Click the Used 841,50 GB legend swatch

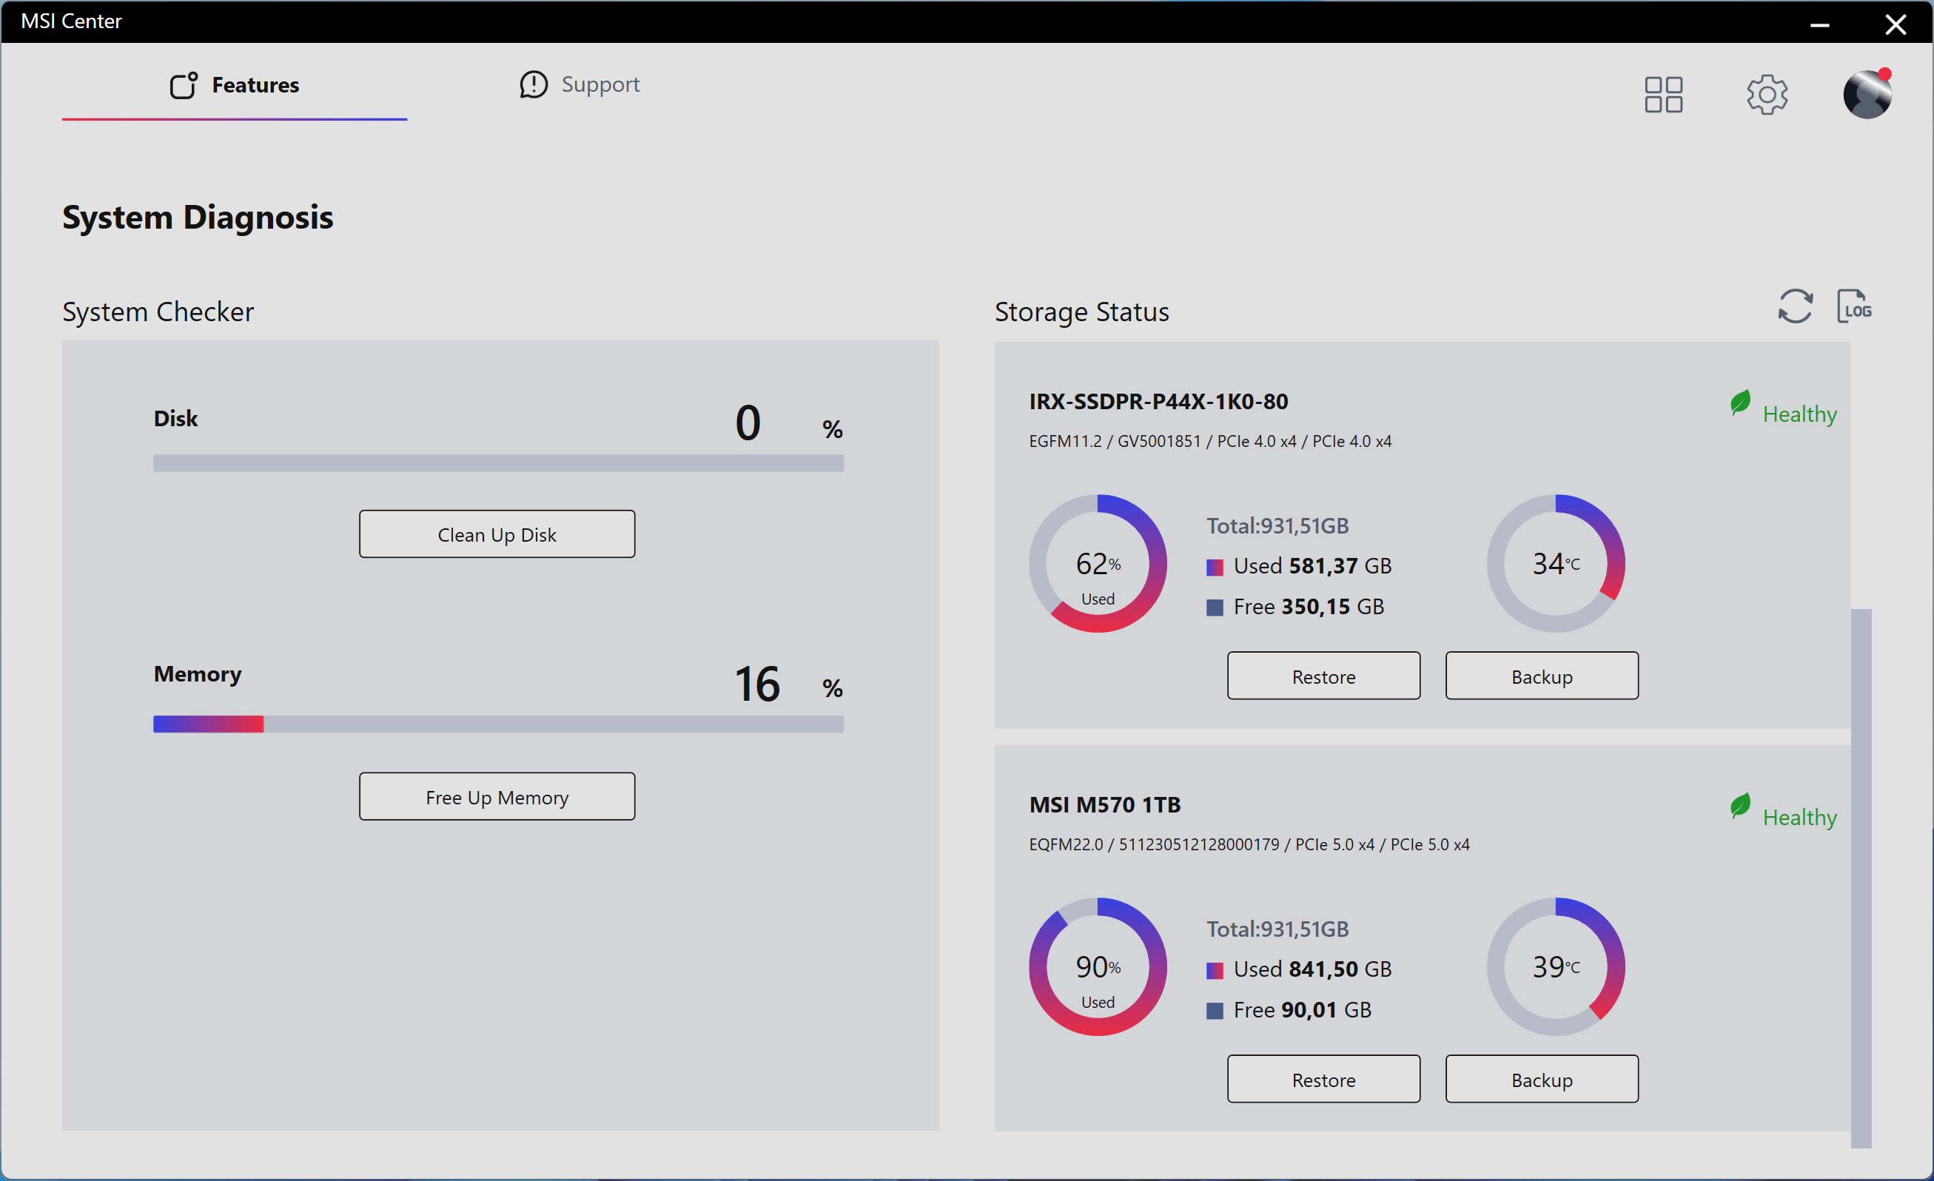click(1215, 971)
